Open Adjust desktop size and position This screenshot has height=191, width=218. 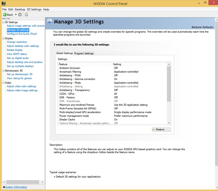[25, 62]
